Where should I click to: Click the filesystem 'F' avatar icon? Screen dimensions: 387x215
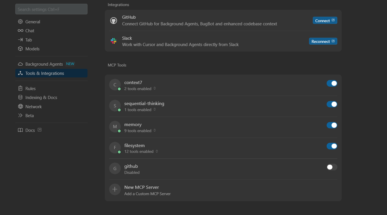coord(115,148)
